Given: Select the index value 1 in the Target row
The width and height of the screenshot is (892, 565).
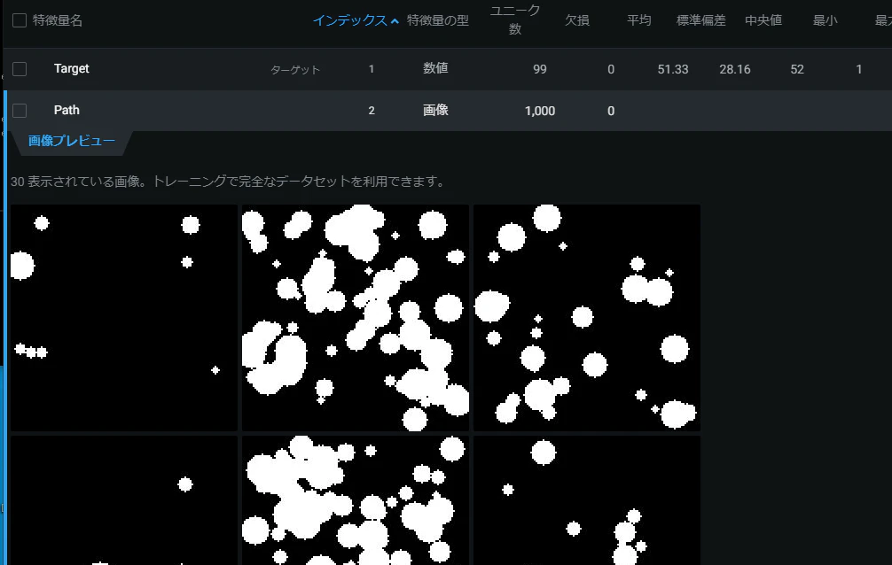Looking at the screenshot, I should 372,69.
